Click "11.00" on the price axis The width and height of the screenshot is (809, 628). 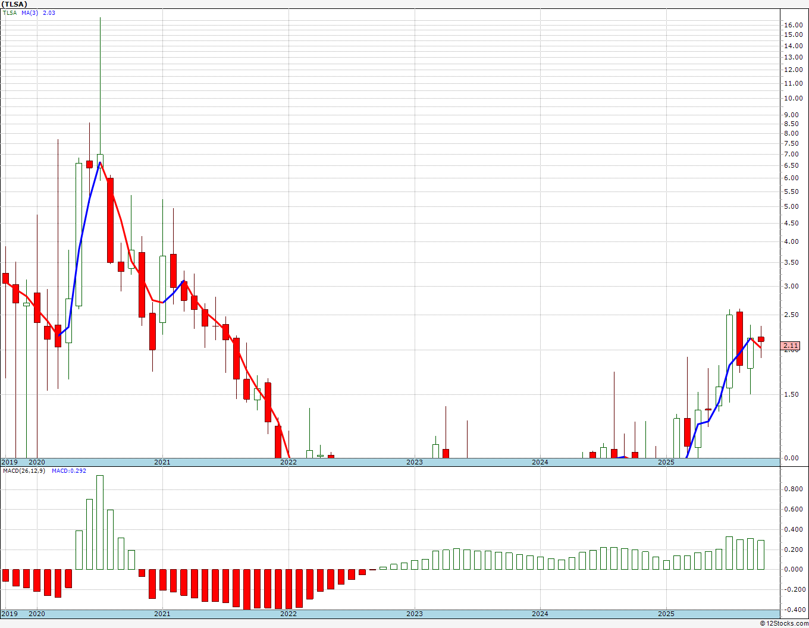(793, 83)
